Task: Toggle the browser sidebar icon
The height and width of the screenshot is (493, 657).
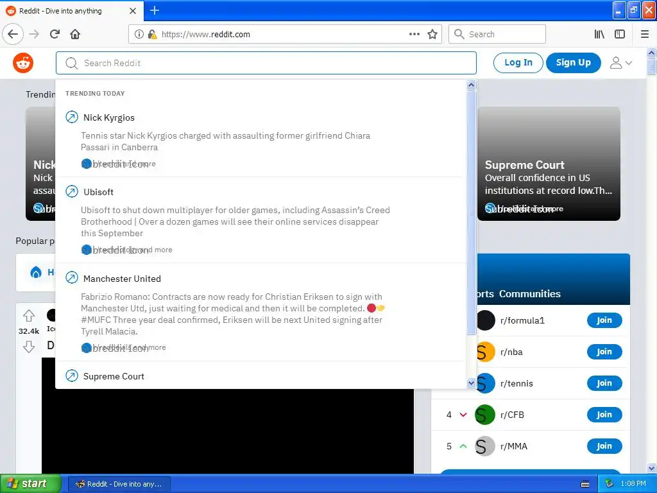Action: [620, 34]
